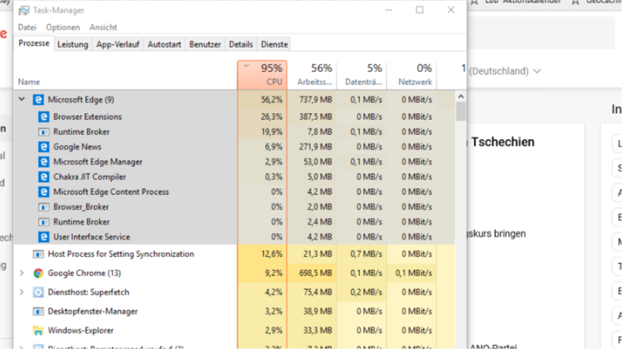622x349 pixels.
Task: Open the Optionen menu
Action: (x=63, y=27)
